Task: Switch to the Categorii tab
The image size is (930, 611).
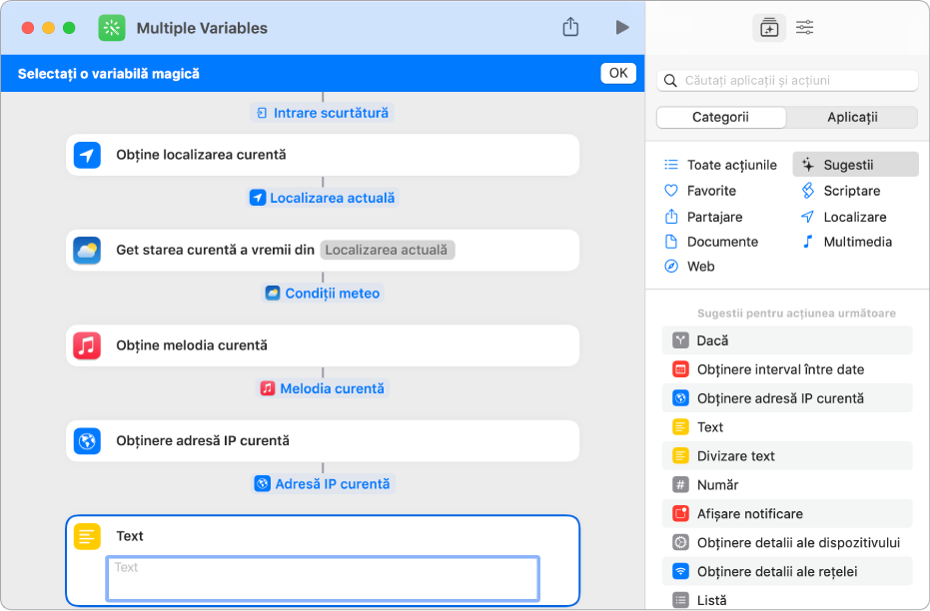Action: pos(721,118)
